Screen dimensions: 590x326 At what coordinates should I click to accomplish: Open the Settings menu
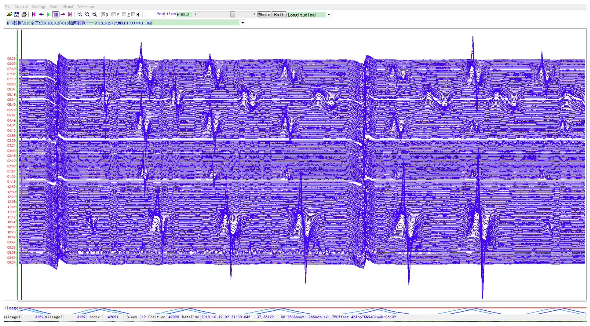point(39,7)
